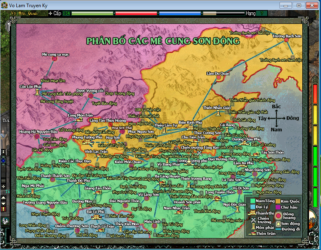Click the Long Tuyền Thôn village icon
Image resolution: width=321 pixels, height=250 pixels.
pos(217,198)
